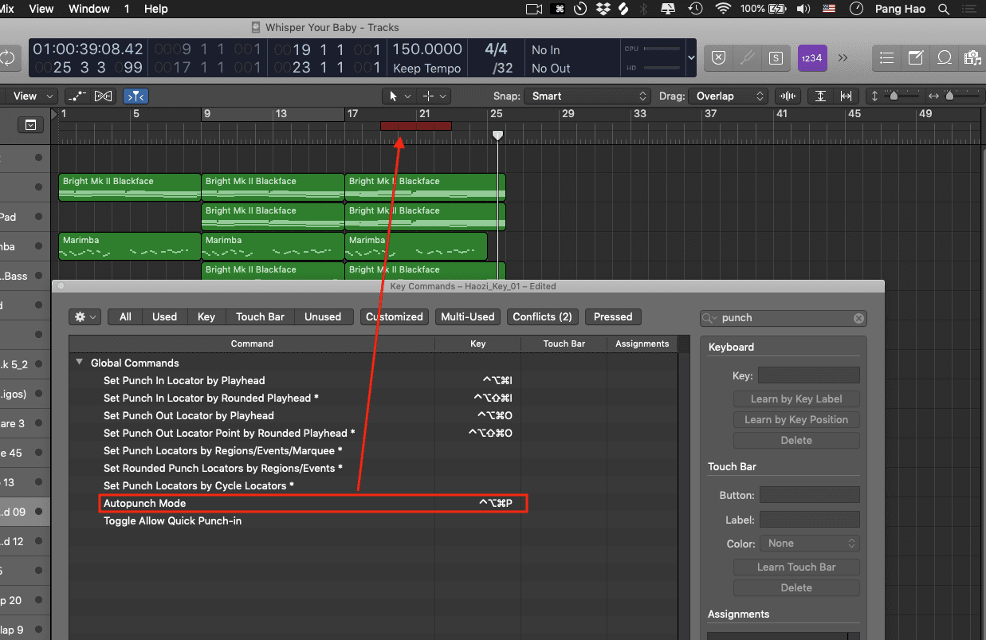Viewport: 986px width, 640px height.
Task: Toggle the cycle mode button
Action: [x=7, y=57]
